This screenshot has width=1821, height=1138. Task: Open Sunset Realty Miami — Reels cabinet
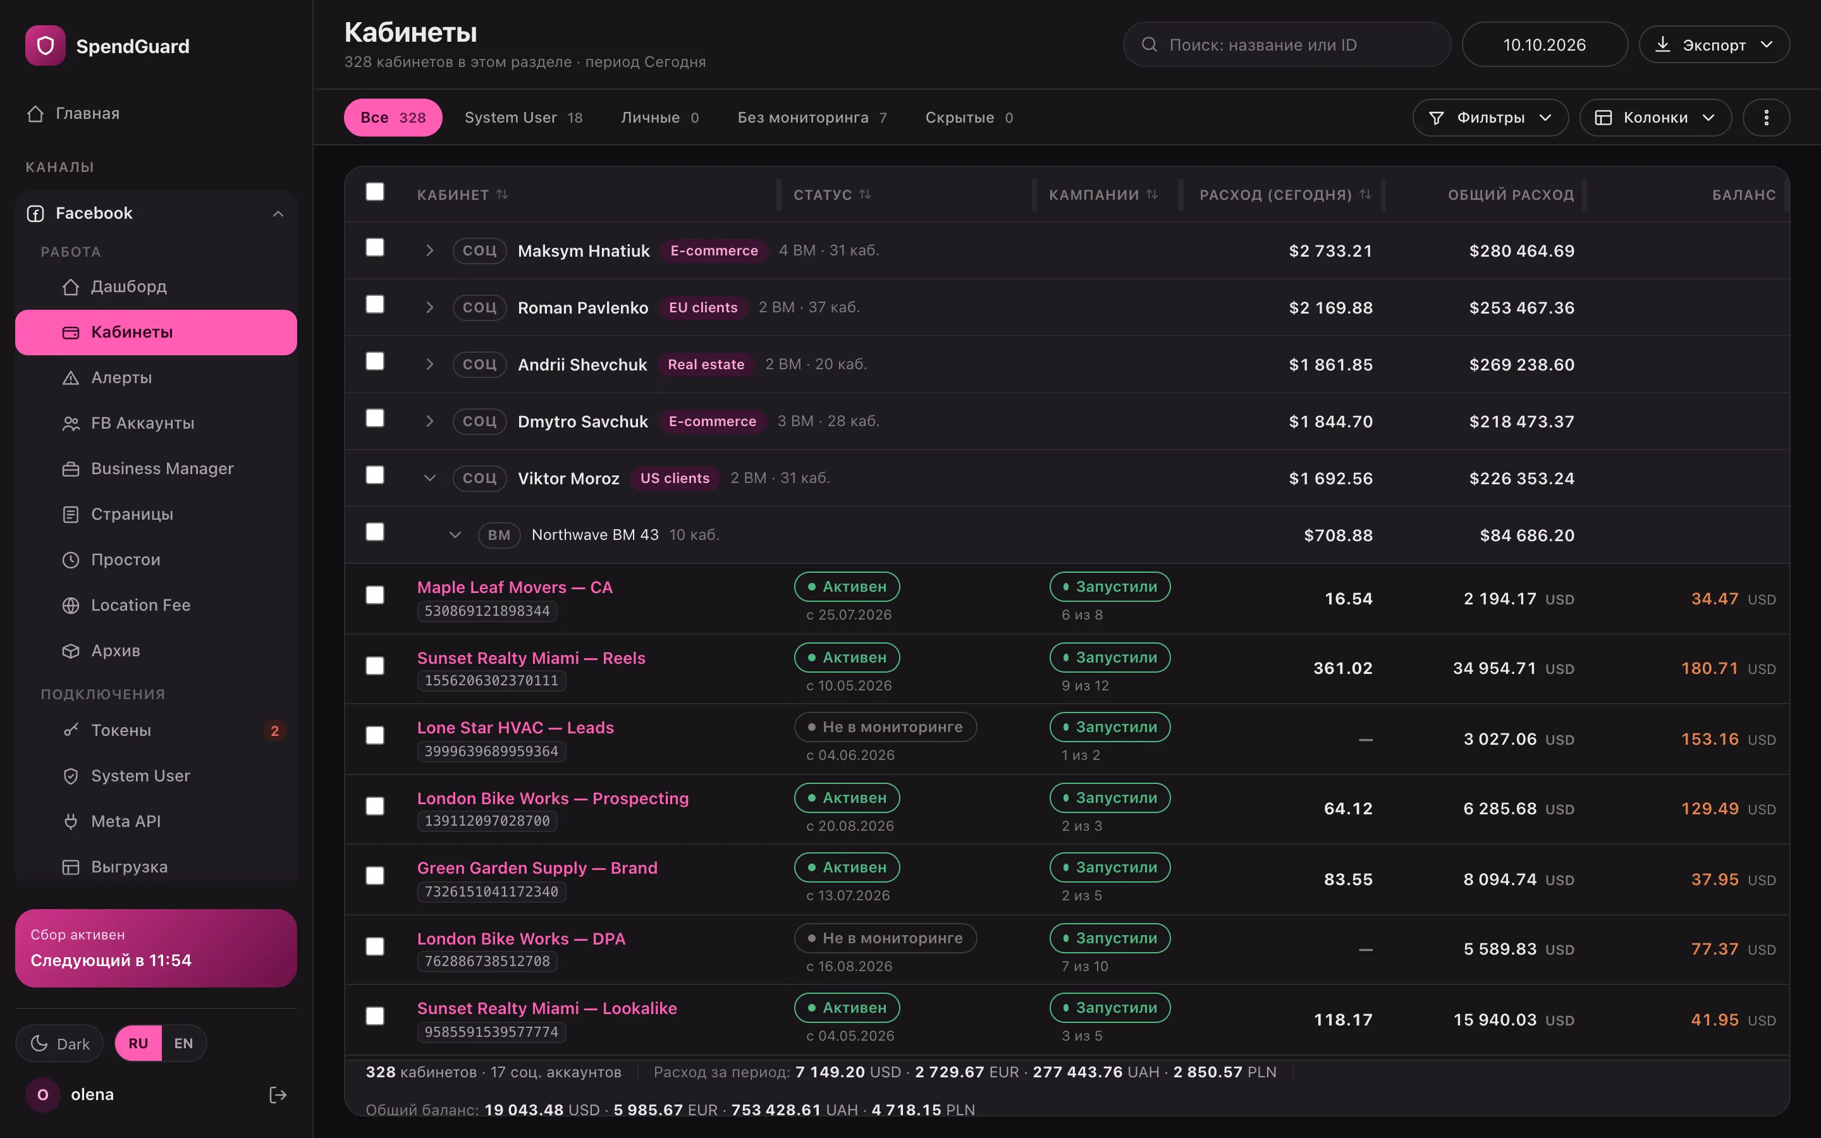531,658
